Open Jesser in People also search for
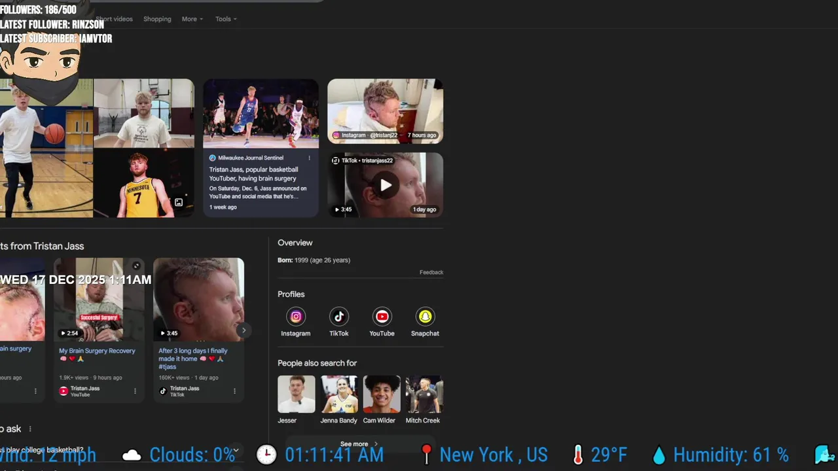Viewport: 838px width, 471px height. [x=296, y=394]
